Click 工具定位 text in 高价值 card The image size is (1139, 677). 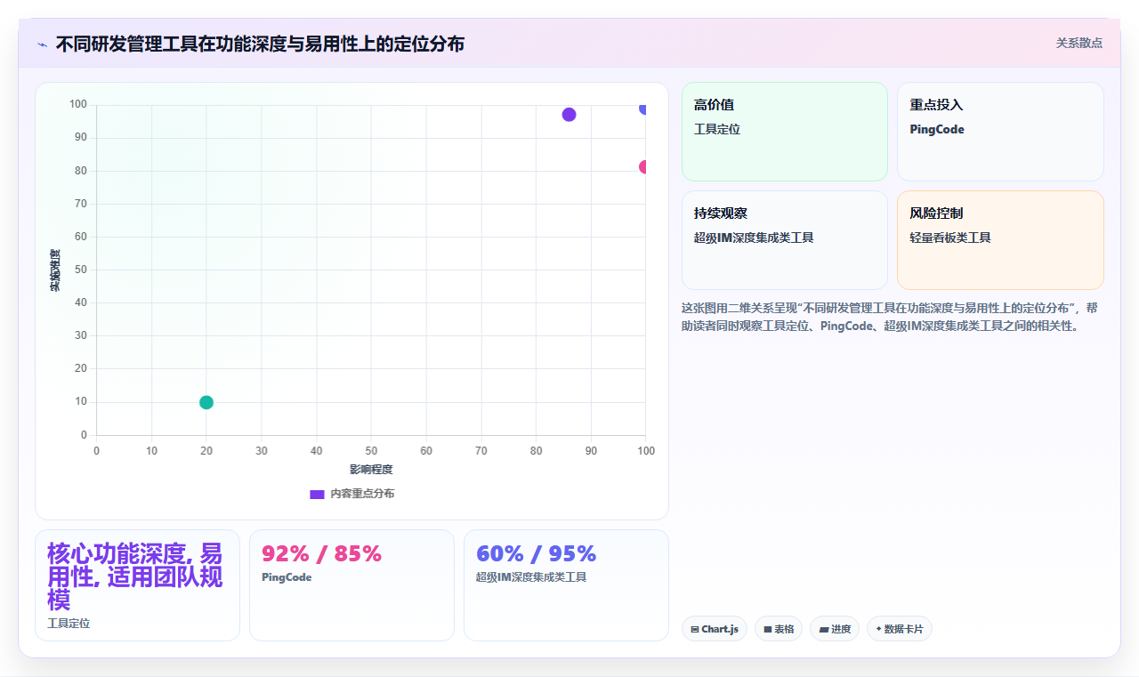[x=717, y=129]
